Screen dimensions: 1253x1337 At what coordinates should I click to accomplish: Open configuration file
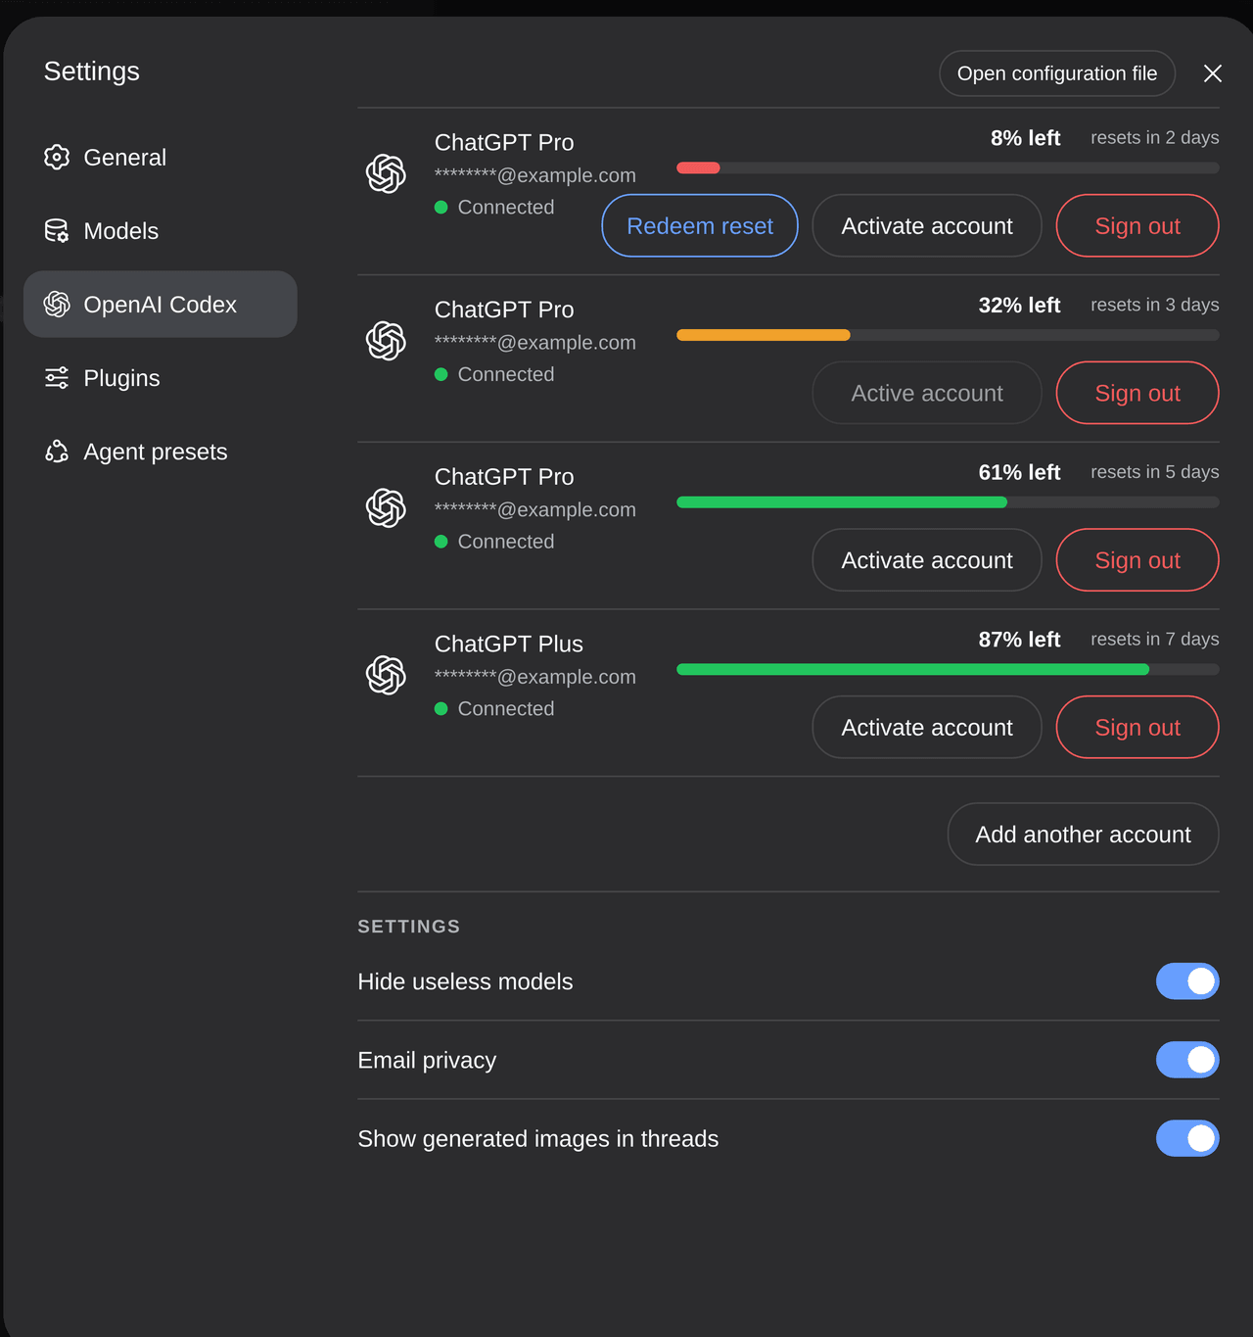pos(1057,73)
